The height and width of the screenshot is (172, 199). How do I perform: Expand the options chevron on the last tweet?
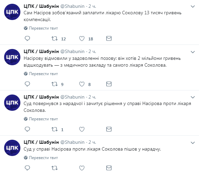click(193, 143)
